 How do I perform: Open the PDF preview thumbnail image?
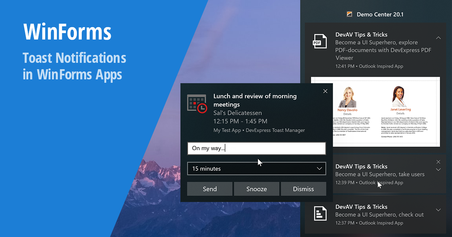click(376, 112)
